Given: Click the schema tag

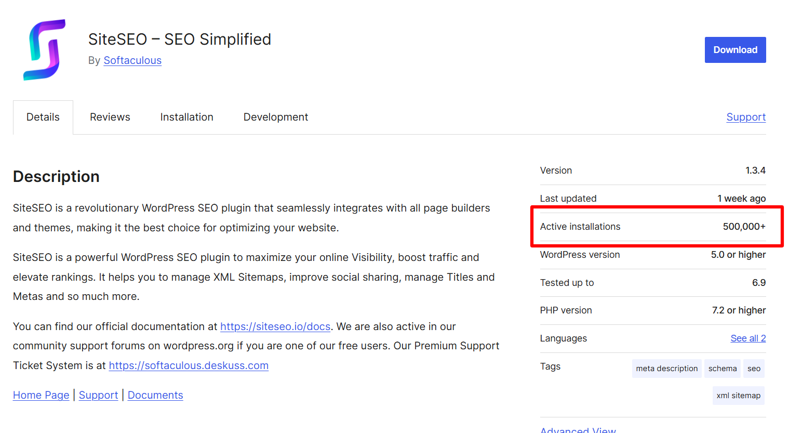Looking at the screenshot, I should coord(722,368).
